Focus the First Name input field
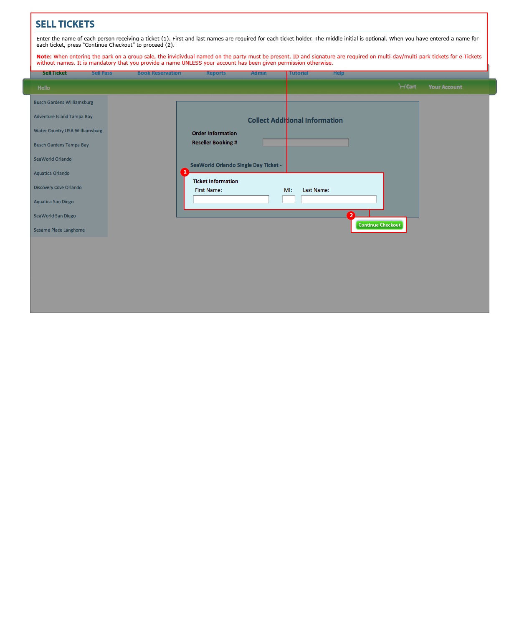Screen dimensions: 519x626 (x=231, y=199)
